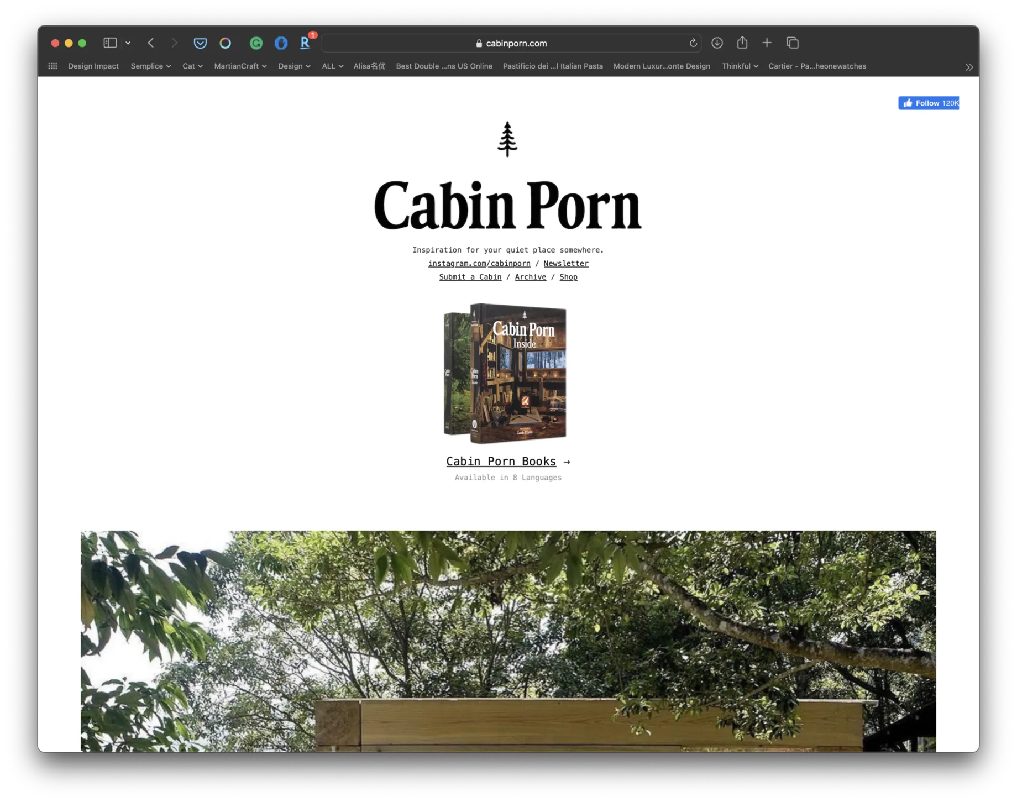The image size is (1017, 802).
Task: Expand the Design bookmarks folder
Action: 294,66
